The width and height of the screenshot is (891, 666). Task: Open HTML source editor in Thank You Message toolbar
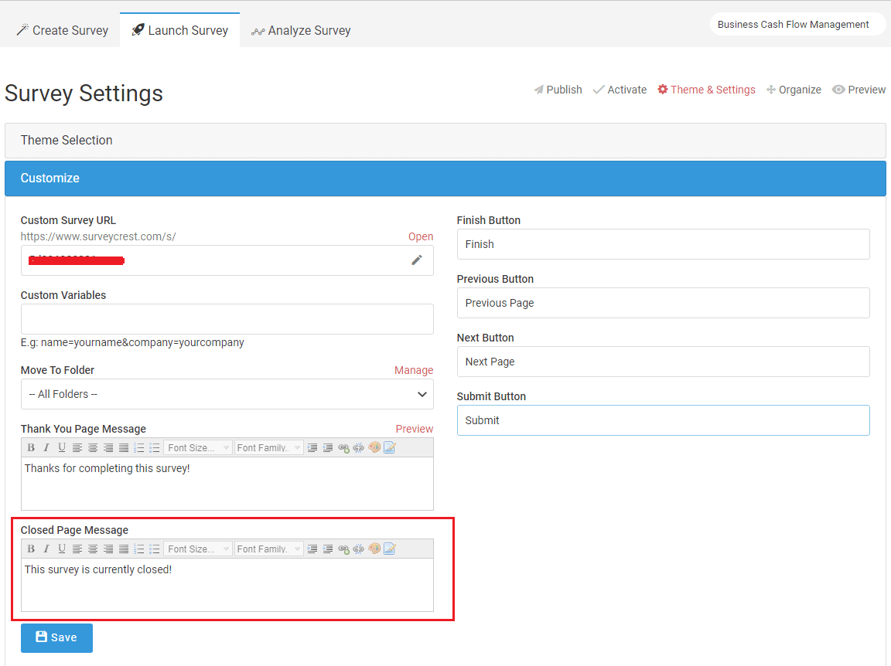pyautogui.click(x=389, y=448)
